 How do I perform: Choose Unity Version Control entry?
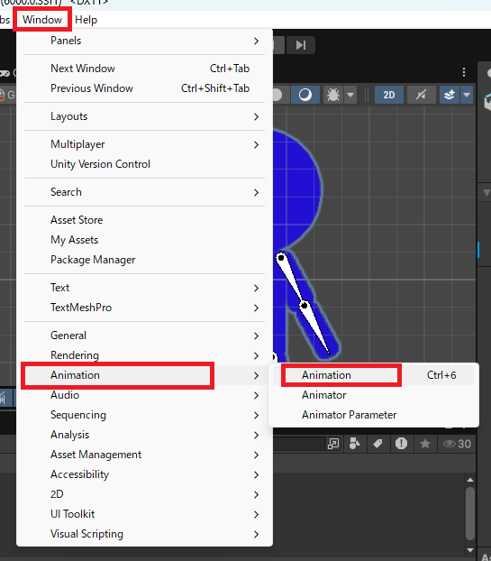[144, 164]
